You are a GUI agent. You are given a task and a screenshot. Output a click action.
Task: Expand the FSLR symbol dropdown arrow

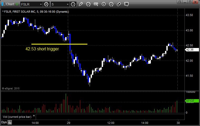pyautogui.click(x=41, y=4)
